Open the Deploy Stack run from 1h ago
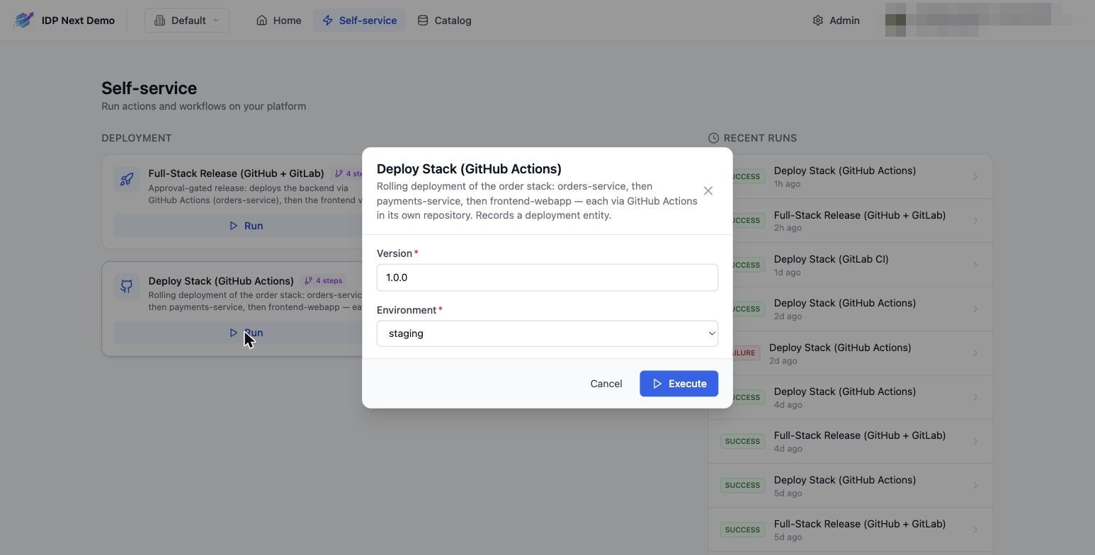The width and height of the screenshot is (1095, 555). click(x=851, y=177)
